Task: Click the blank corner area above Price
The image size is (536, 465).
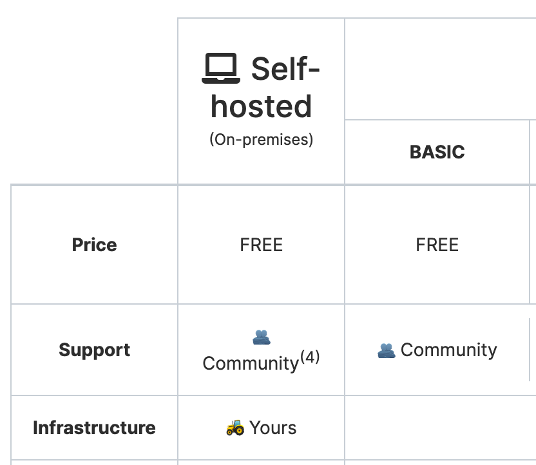Action: pyautogui.click(x=94, y=101)
